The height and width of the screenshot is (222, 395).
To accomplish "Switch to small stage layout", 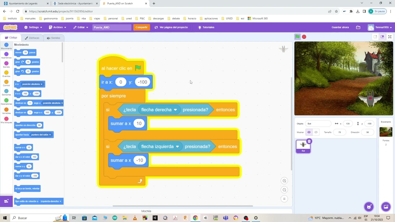I will coord(375,37).
